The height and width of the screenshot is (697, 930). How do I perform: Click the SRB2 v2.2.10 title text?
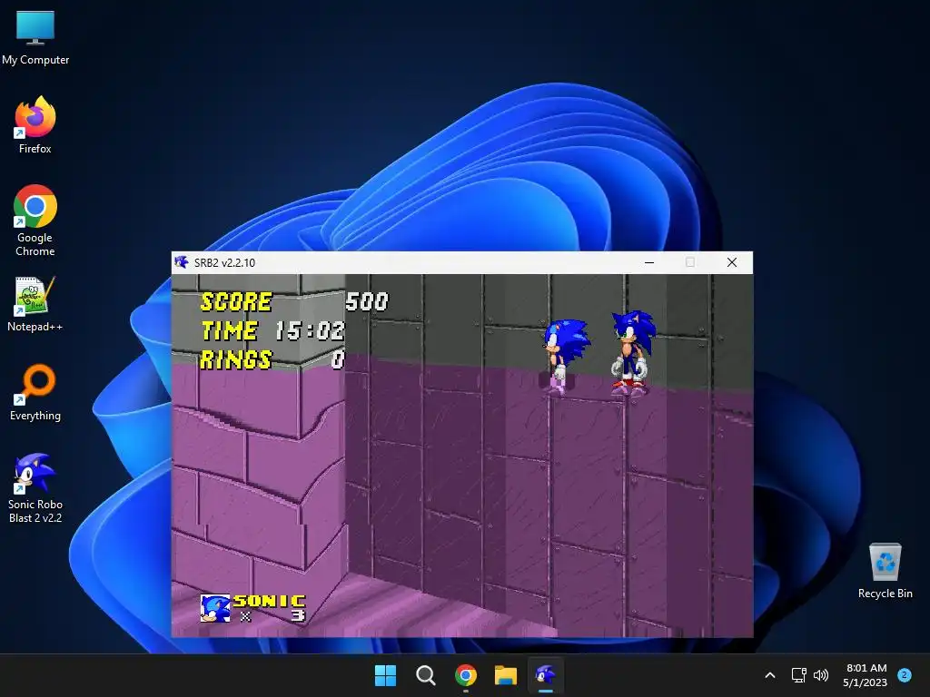(225, 262)
